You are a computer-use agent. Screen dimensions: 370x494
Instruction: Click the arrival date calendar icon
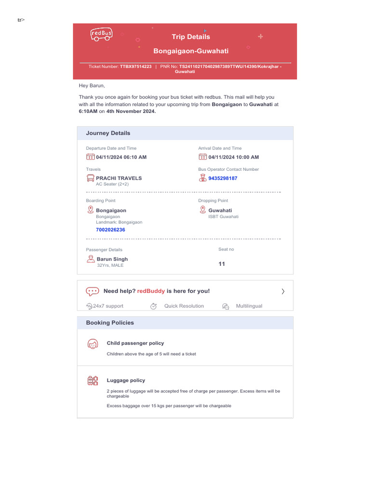[202, 157]
